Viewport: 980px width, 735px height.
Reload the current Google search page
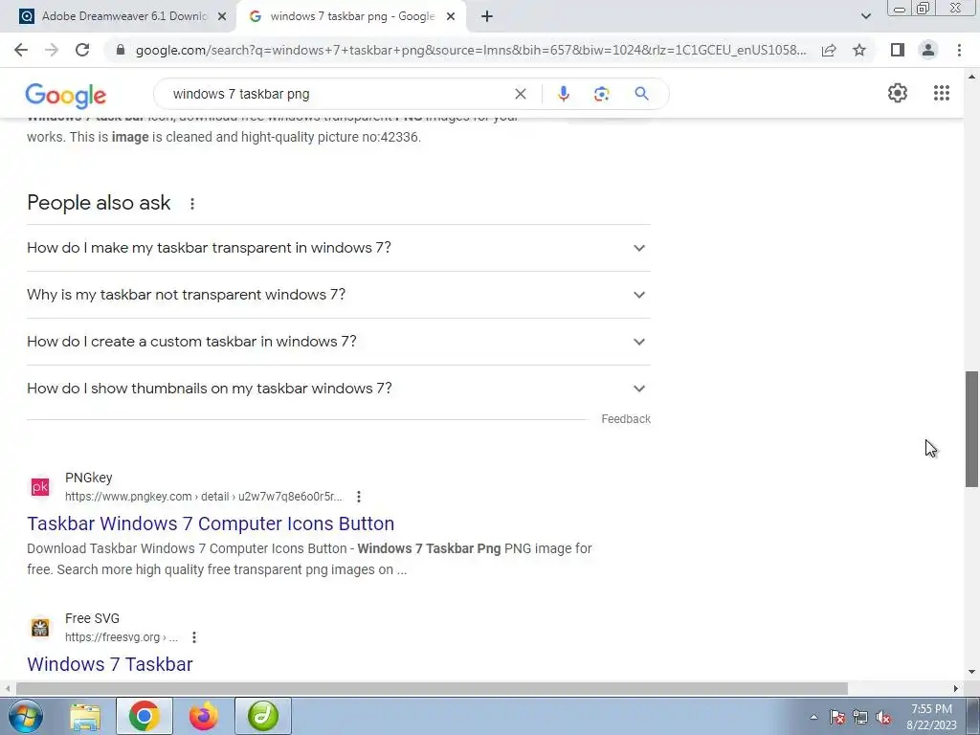tap(82, 50)
